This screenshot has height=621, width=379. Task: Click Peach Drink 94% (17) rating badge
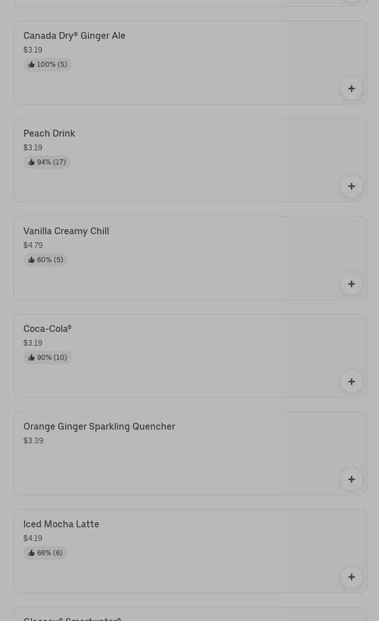47,162
